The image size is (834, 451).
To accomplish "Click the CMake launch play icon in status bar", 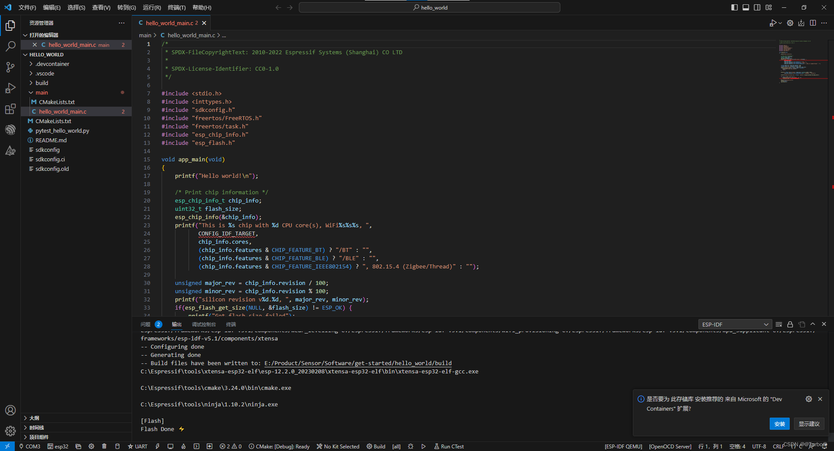I will (x=424, y=446).
